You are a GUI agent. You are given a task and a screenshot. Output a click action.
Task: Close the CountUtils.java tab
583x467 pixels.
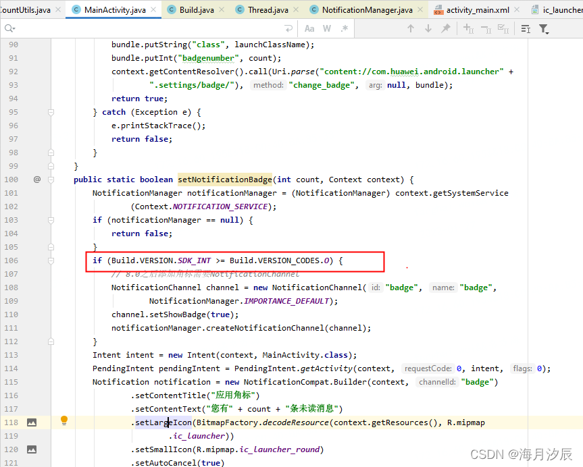coord(58,9)
